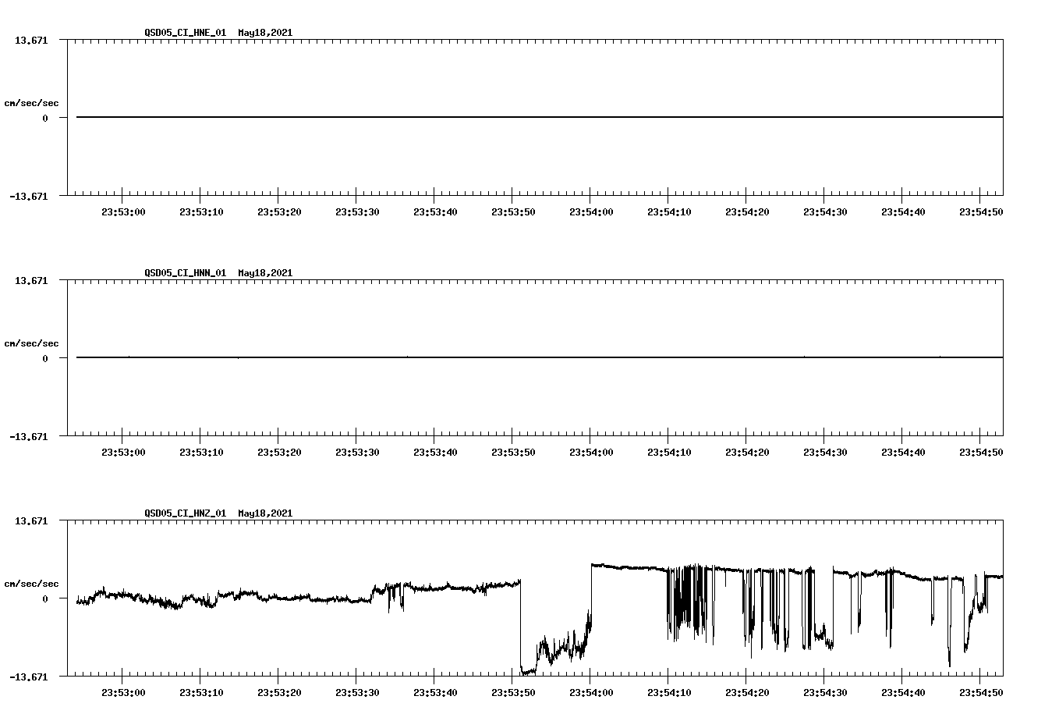Click the 23:54:50 tick label on bottom axis
The height and width of the screenshot is (721, 1059).
[x=979, y=691]
